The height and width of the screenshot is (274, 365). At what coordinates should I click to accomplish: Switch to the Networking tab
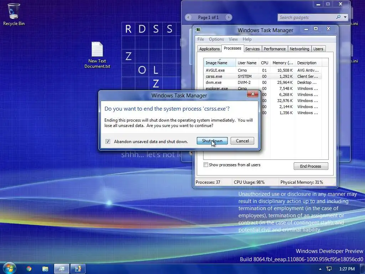pyautogui.click(x=299, y=49)
